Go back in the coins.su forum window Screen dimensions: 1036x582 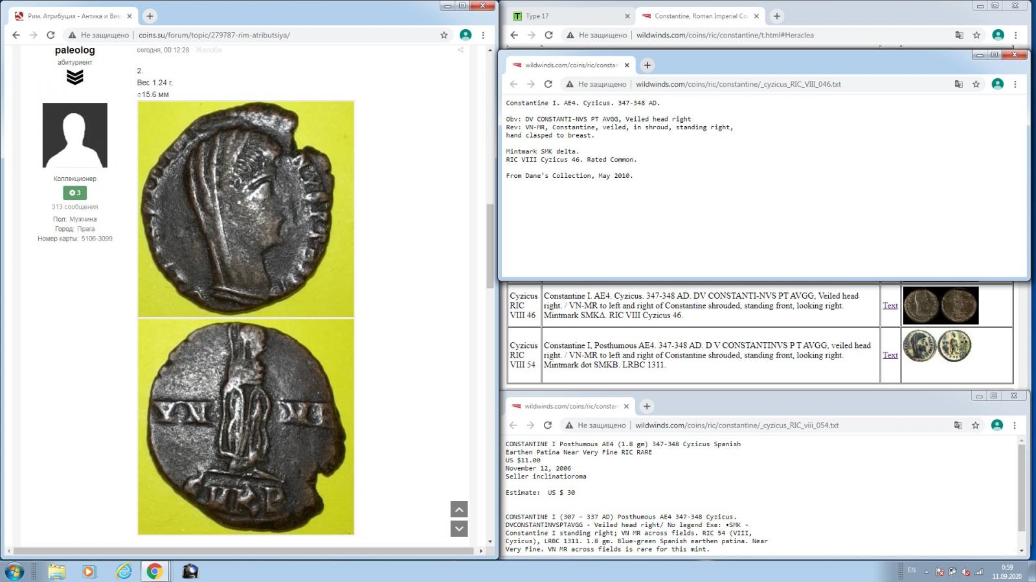(x=16, y=35)
